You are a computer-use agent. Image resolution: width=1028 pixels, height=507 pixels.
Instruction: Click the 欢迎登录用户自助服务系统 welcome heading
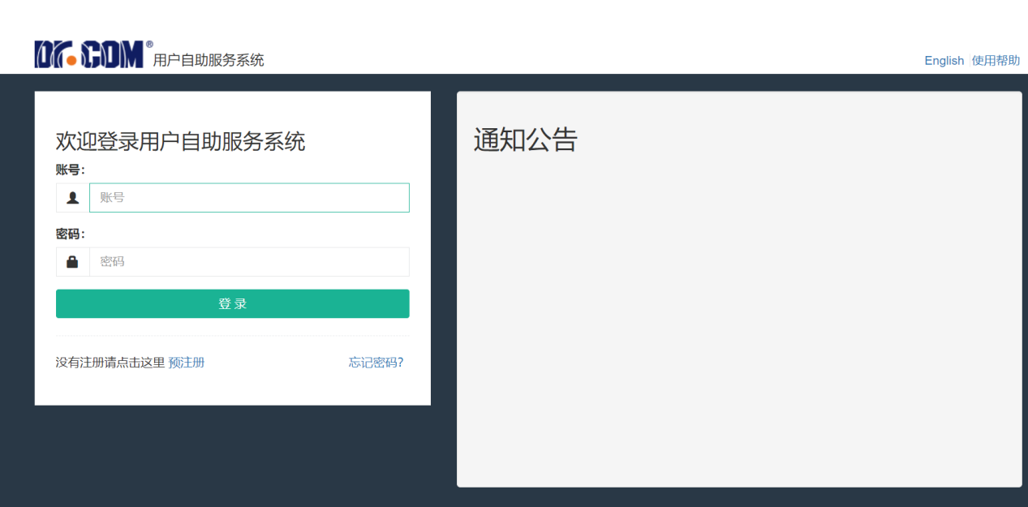click(x=180, y=141)
